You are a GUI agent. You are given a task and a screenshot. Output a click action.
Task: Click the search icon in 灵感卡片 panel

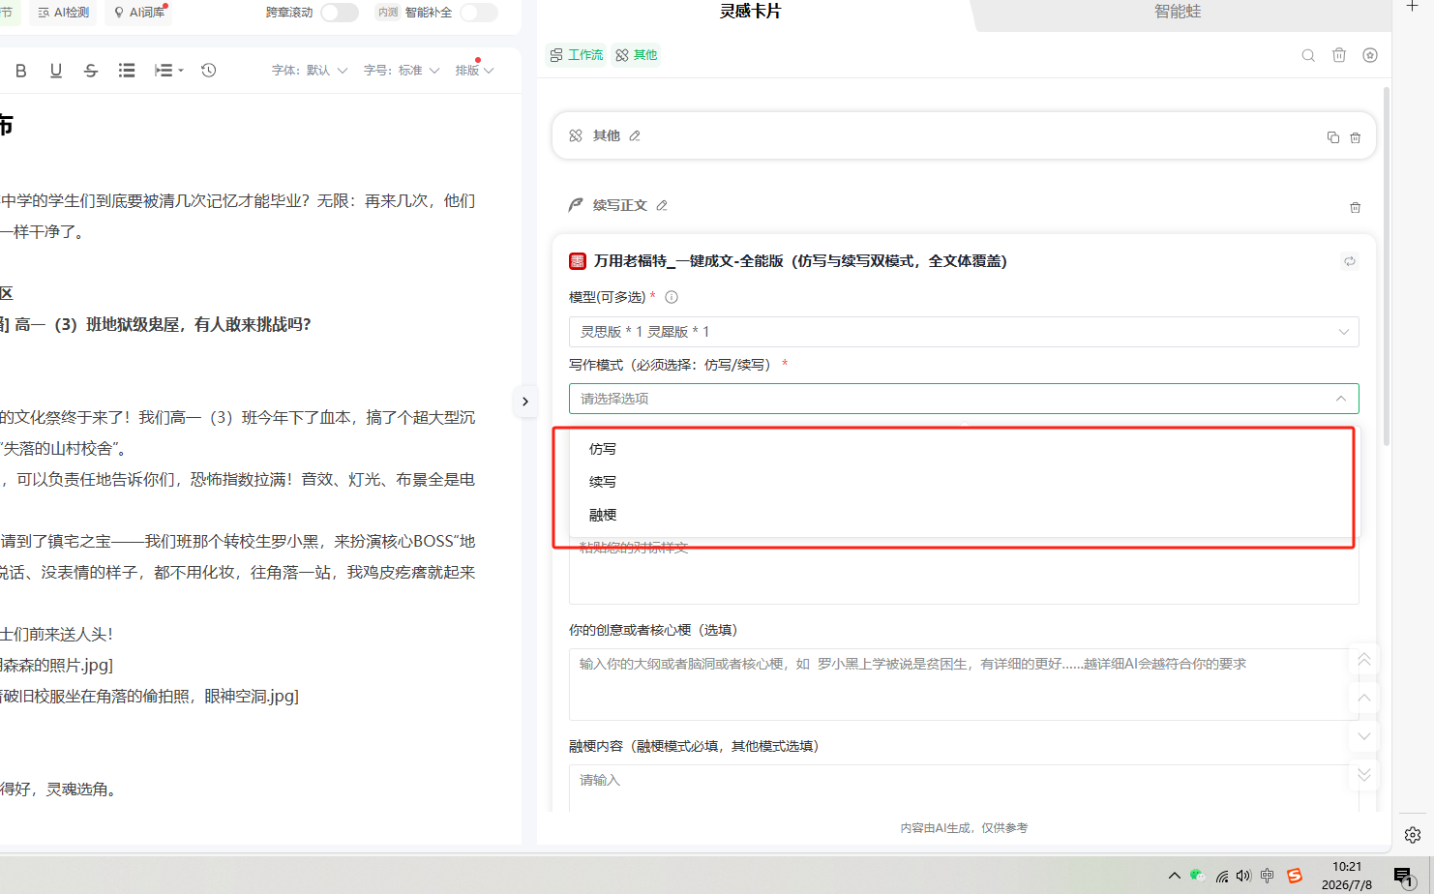coord(1308,55)
